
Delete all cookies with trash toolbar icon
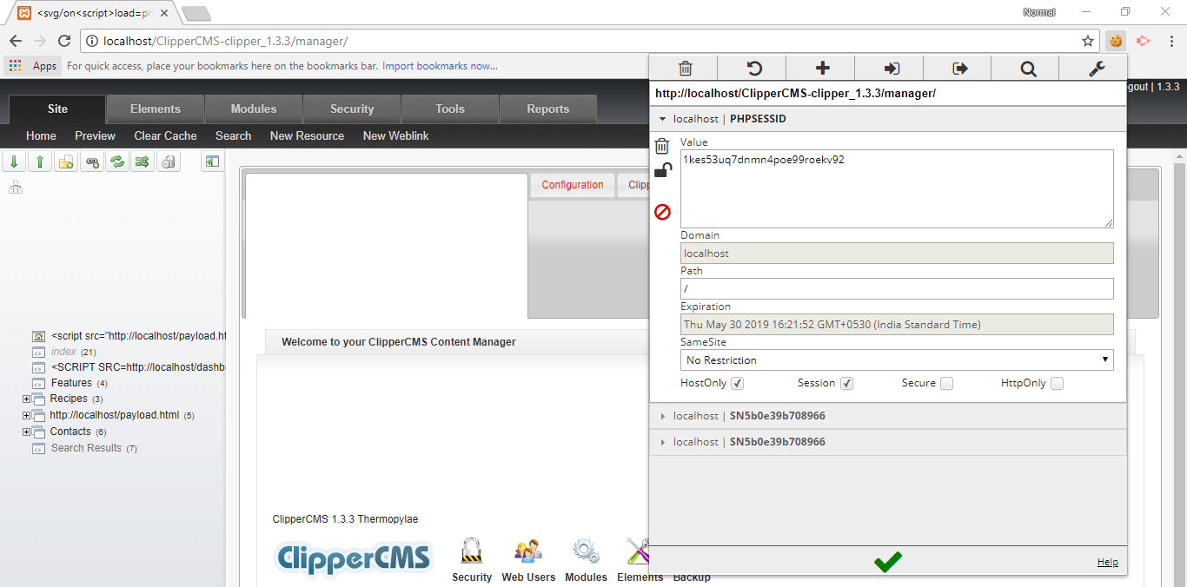[x=685, y=69]
